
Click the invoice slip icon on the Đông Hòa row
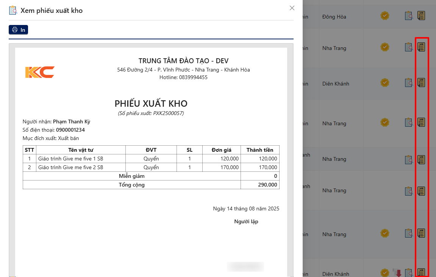421,16
